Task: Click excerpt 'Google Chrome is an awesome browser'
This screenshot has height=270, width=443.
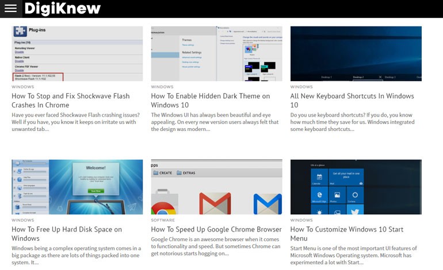Action: click(x=216, y=246)
